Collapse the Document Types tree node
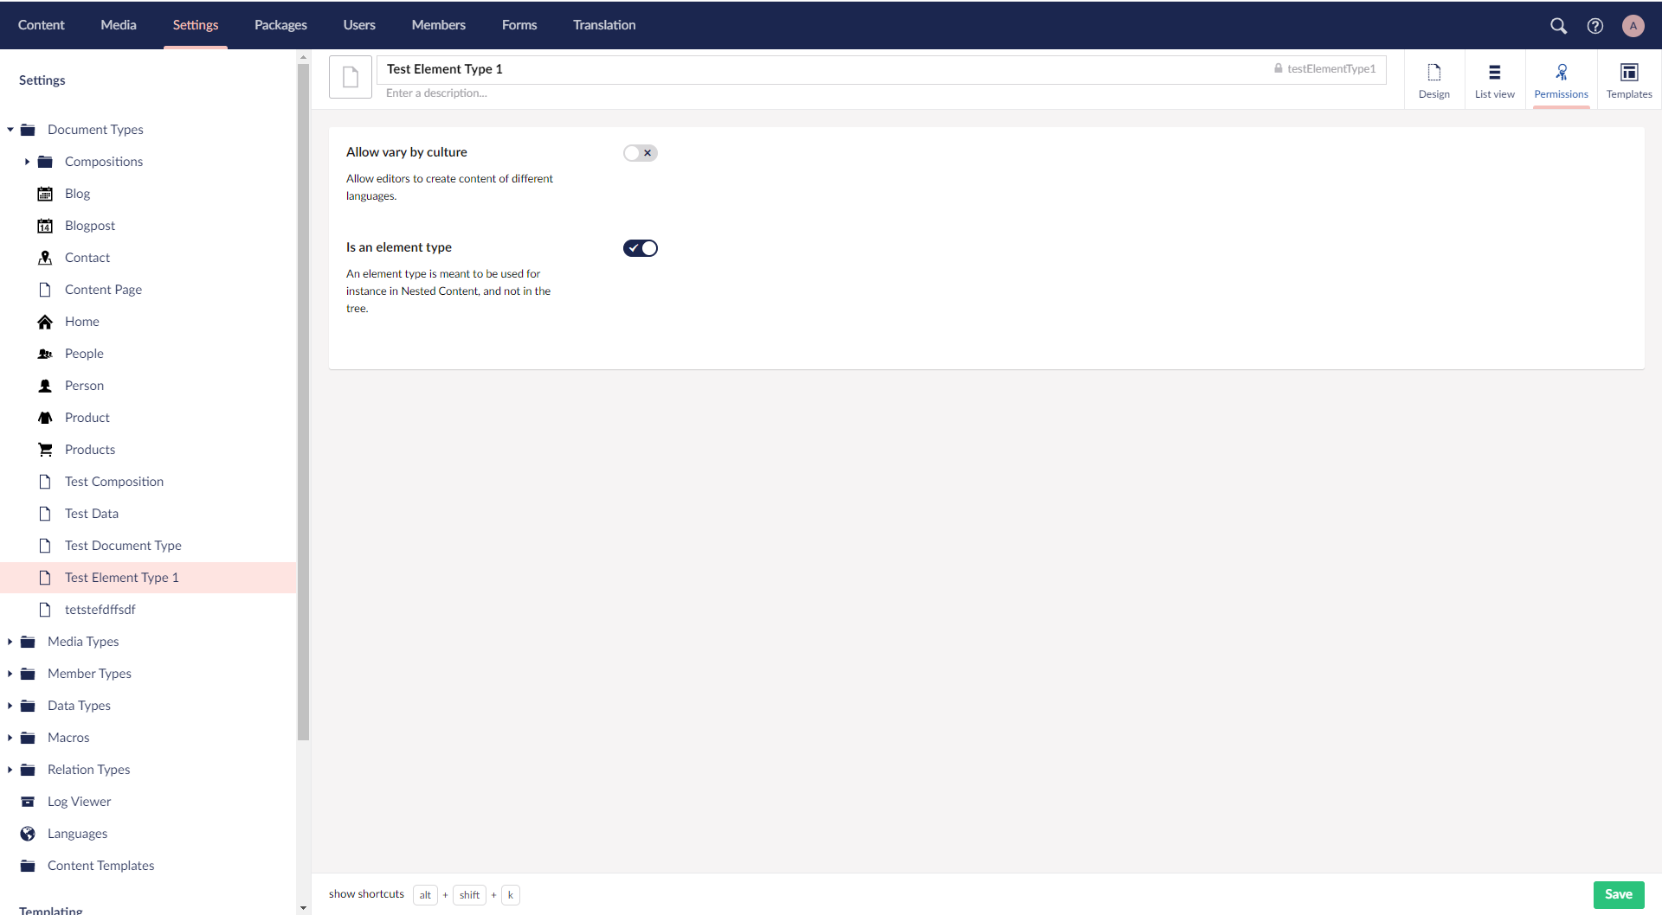Image resolution: width=1662 pixels, height=915 pixels. coord(10,130)
